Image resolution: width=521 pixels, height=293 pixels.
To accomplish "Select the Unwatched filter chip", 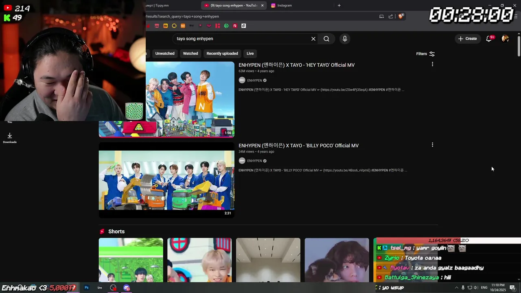I will click(x=165, y=53).
